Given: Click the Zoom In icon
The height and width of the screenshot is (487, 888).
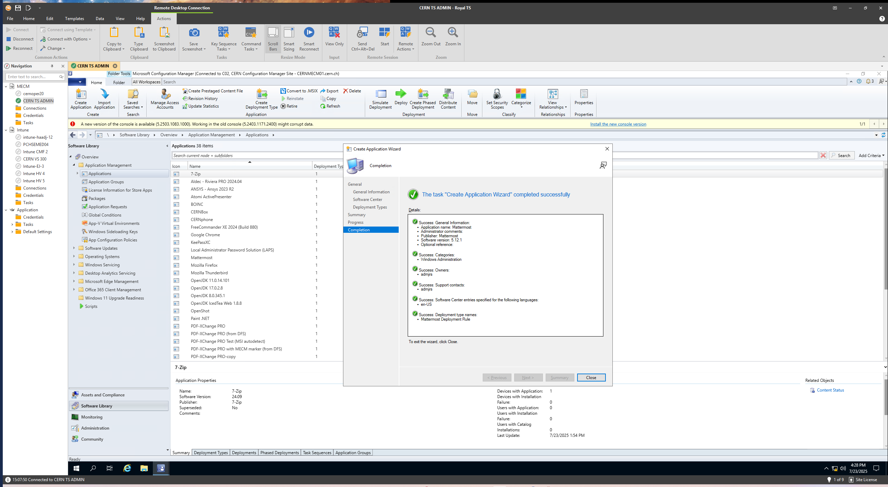Looking at the screenshot, I should click(453, 36).
